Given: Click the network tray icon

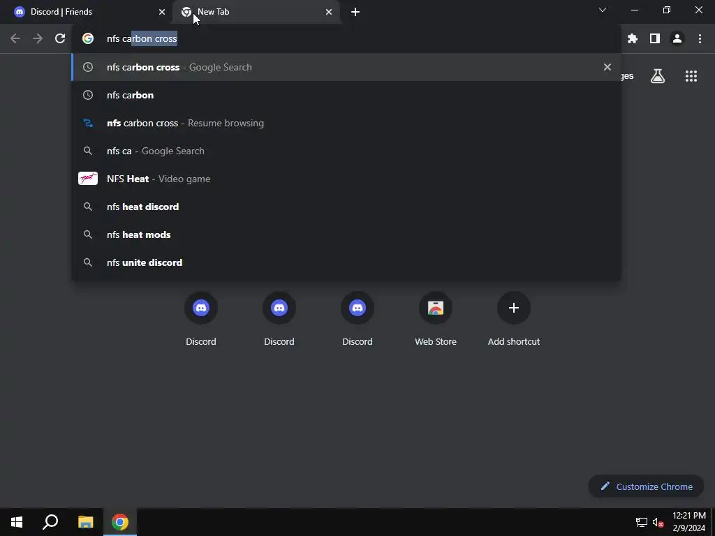Looking at the screenshot, I should point(642,522).
